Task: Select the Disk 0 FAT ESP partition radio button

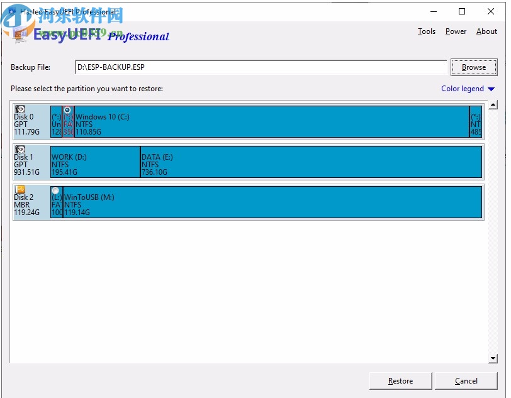Action: 67,110
